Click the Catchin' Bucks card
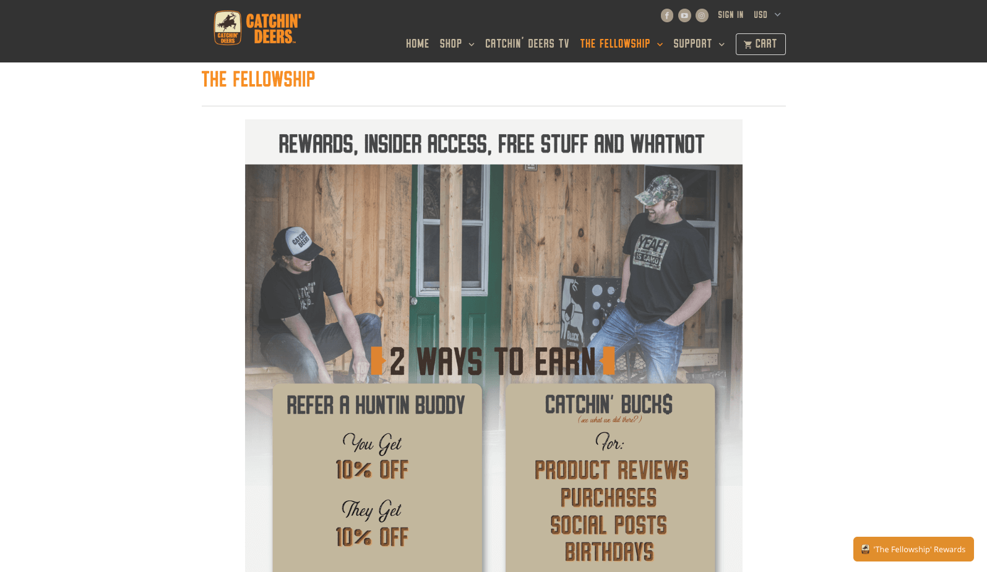987x572 pixels. [x=610, y=477]
